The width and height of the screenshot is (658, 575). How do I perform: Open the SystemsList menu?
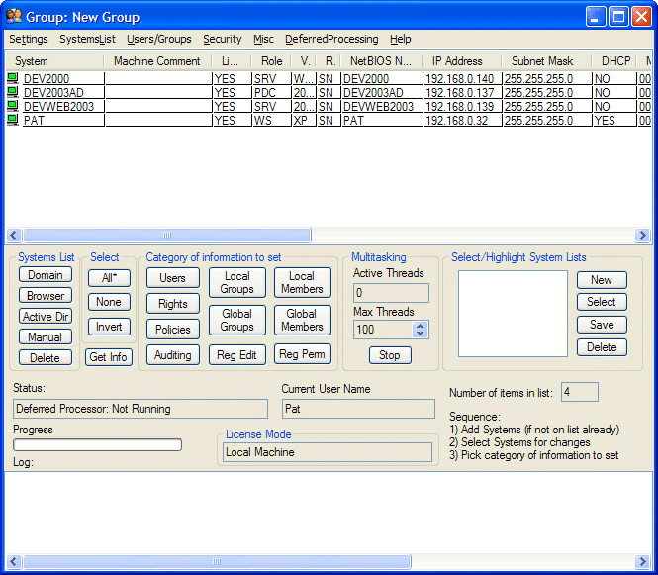[87, 39]
